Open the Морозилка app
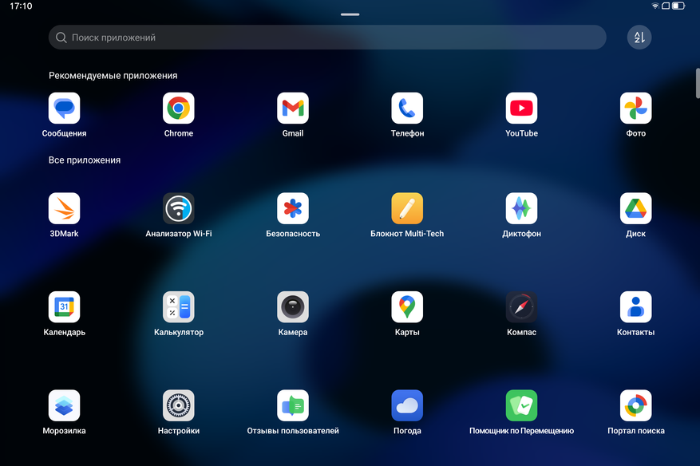 coord(65,405)
